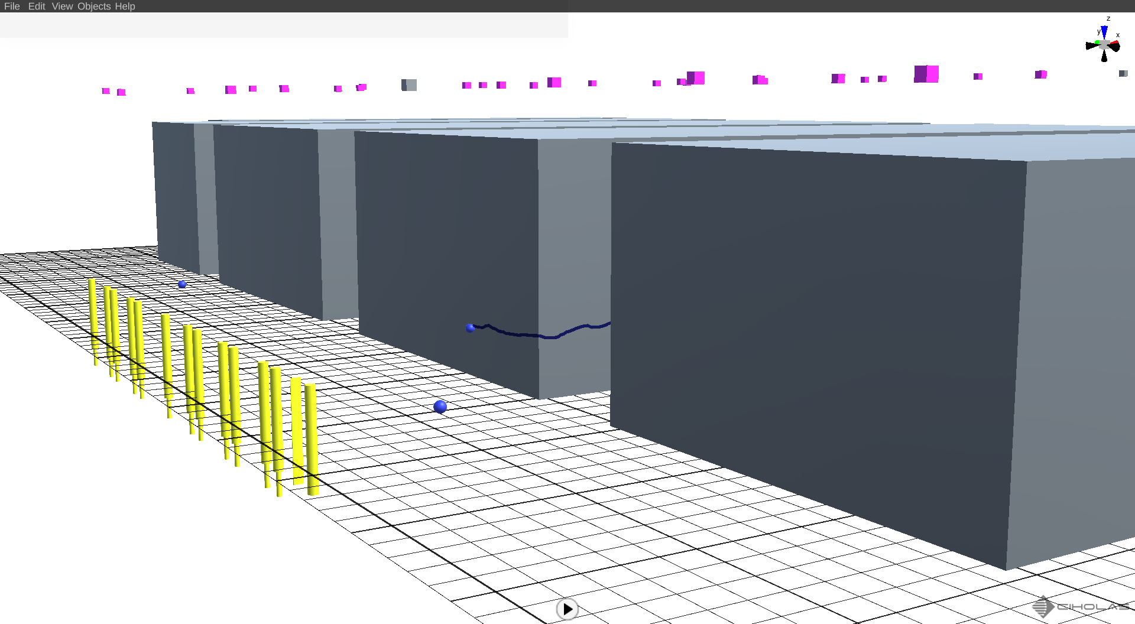Select the gray cube among the magenta markers
Viewport: 1135px width, 624px height.
tap(409, 85)
